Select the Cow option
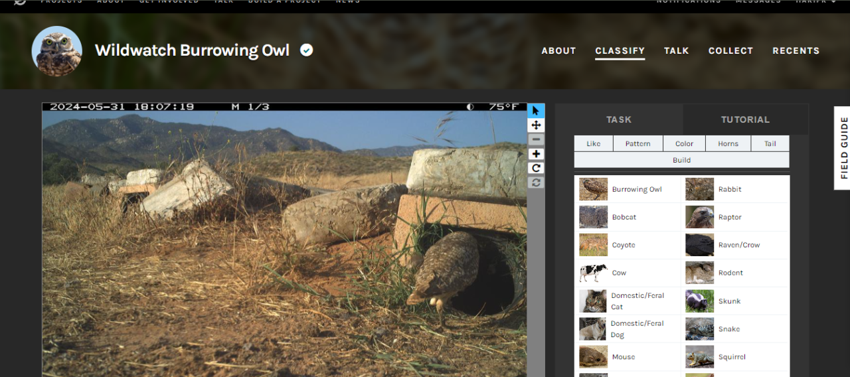 (628, 273)
